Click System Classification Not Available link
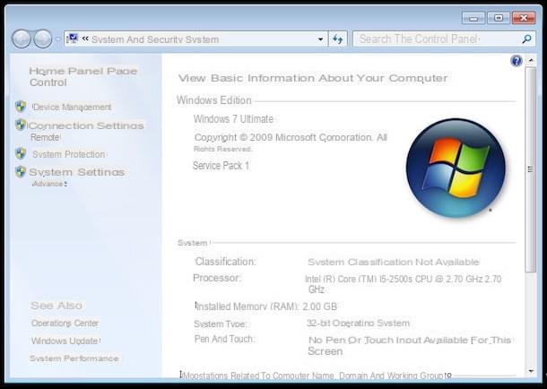Image resolution: width=547 pixels, height=389 pixels. 394,262
